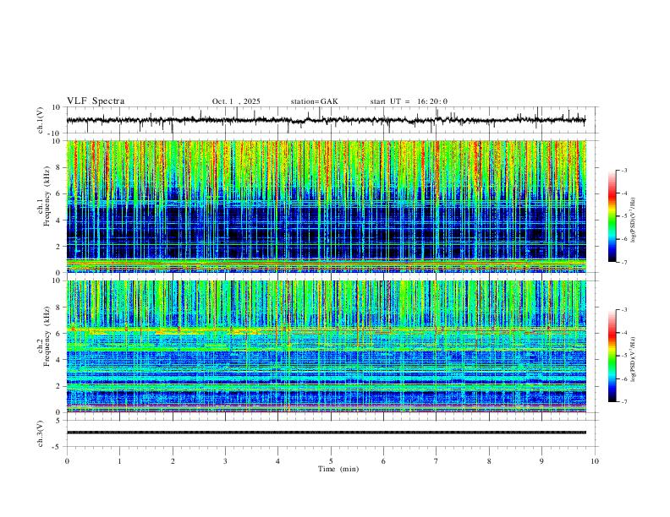This screenshot has height=517, width=670.
Task: Click the ch.3 voltage trace band
Action: (326, 433)
